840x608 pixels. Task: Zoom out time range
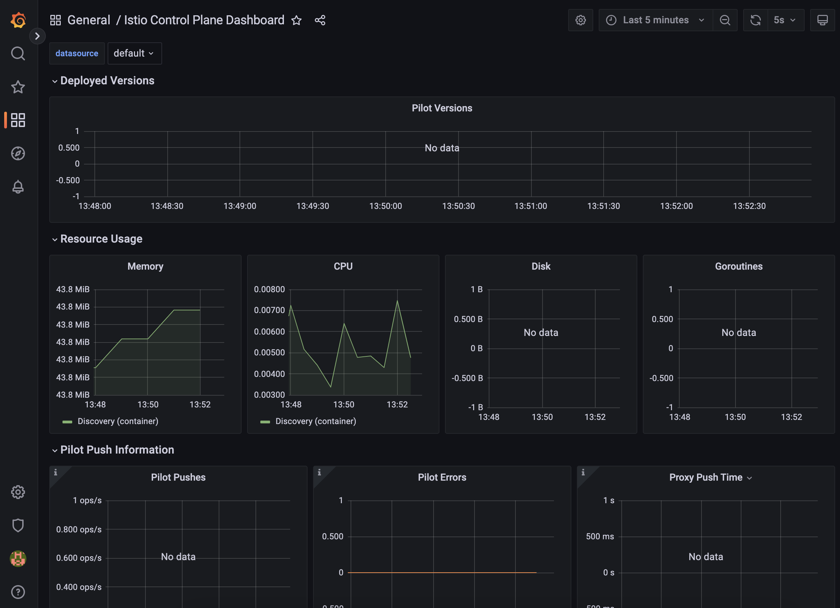pos(725,20)
